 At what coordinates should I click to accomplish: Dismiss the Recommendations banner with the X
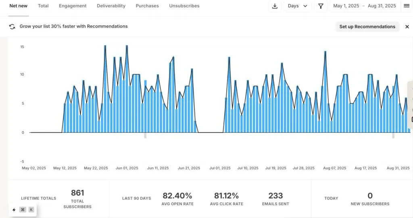[x=407, y=27]
